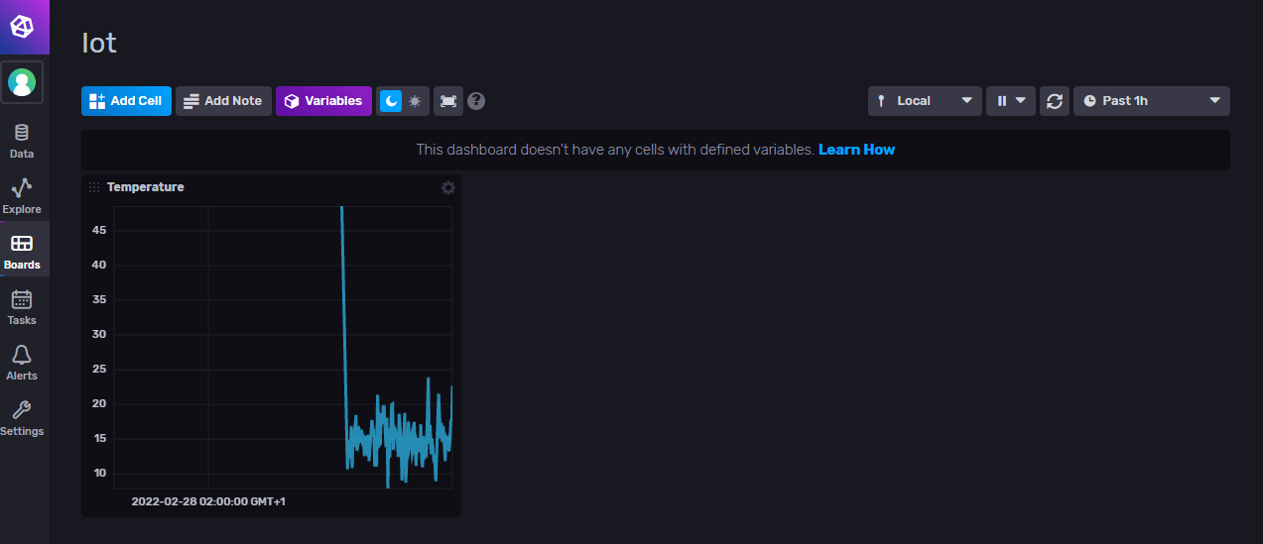Switch to dark mode moon toggle
1263x544 pixels.
(x=391, y=101)
